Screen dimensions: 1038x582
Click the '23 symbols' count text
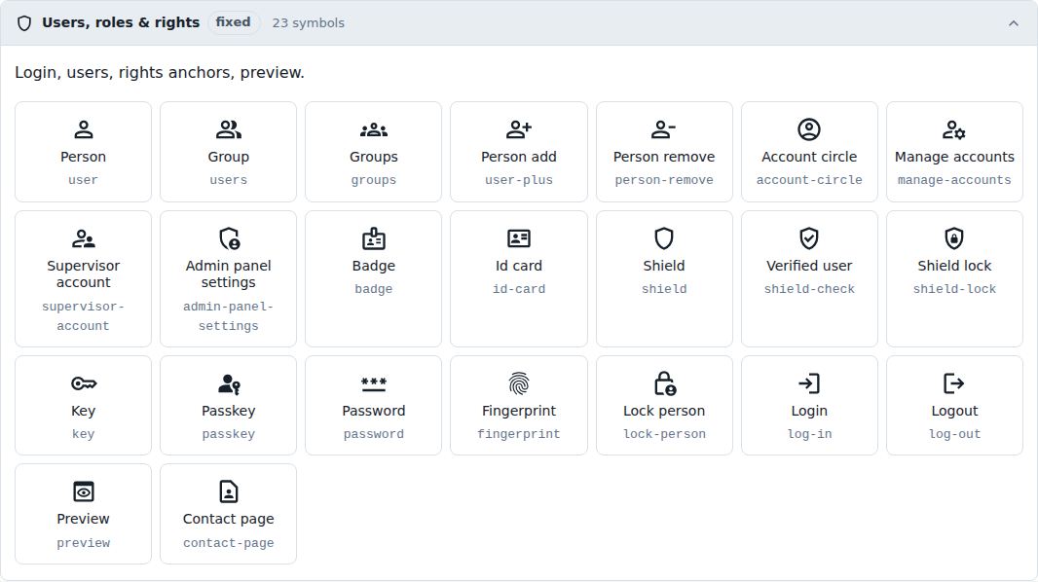click(x=309, y=23)
